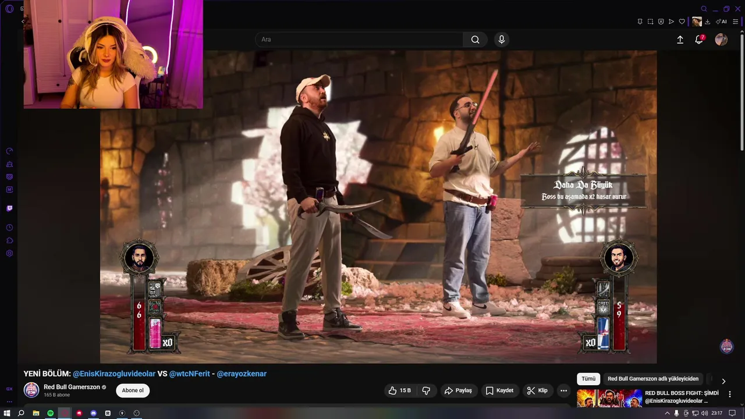Open Easy Setup sliders menu
The height and width of the screenshot is (419, 745).
click(x=736, y=22)
